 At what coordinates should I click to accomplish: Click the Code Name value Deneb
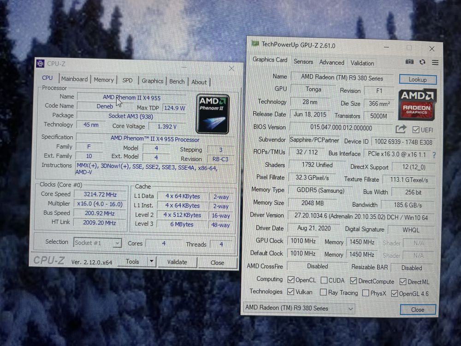point(105,106)
